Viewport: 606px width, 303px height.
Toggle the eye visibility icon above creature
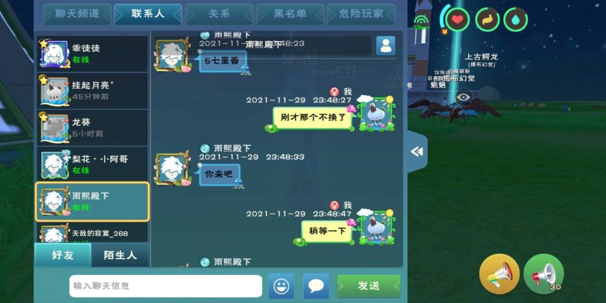(x=463, y=97)
